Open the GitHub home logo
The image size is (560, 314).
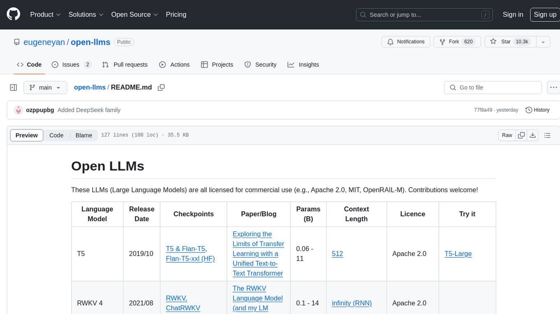13,14
